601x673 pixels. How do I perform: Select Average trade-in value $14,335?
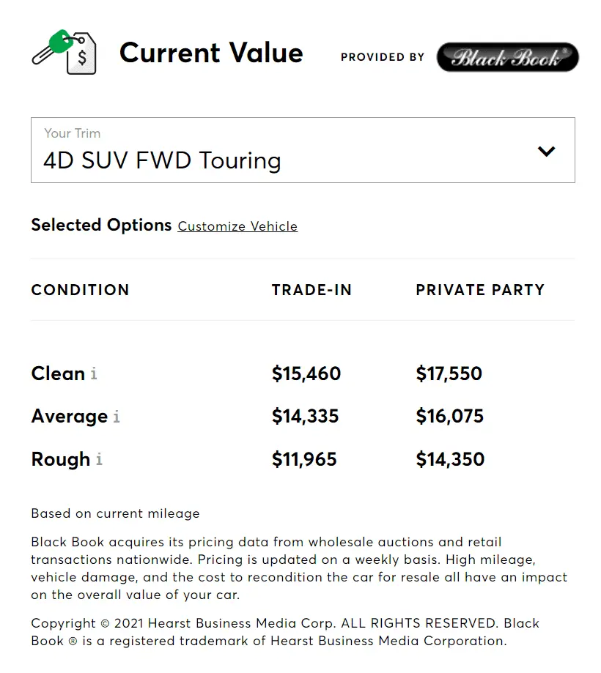click(305, 417)
